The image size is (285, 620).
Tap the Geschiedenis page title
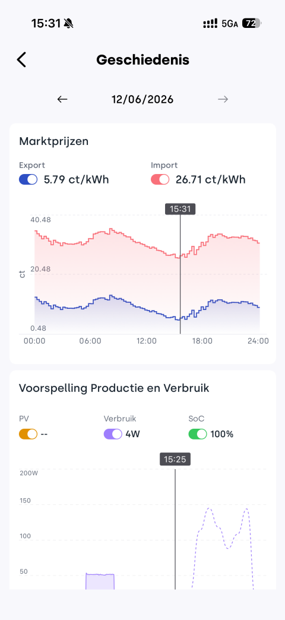point(142,60)
